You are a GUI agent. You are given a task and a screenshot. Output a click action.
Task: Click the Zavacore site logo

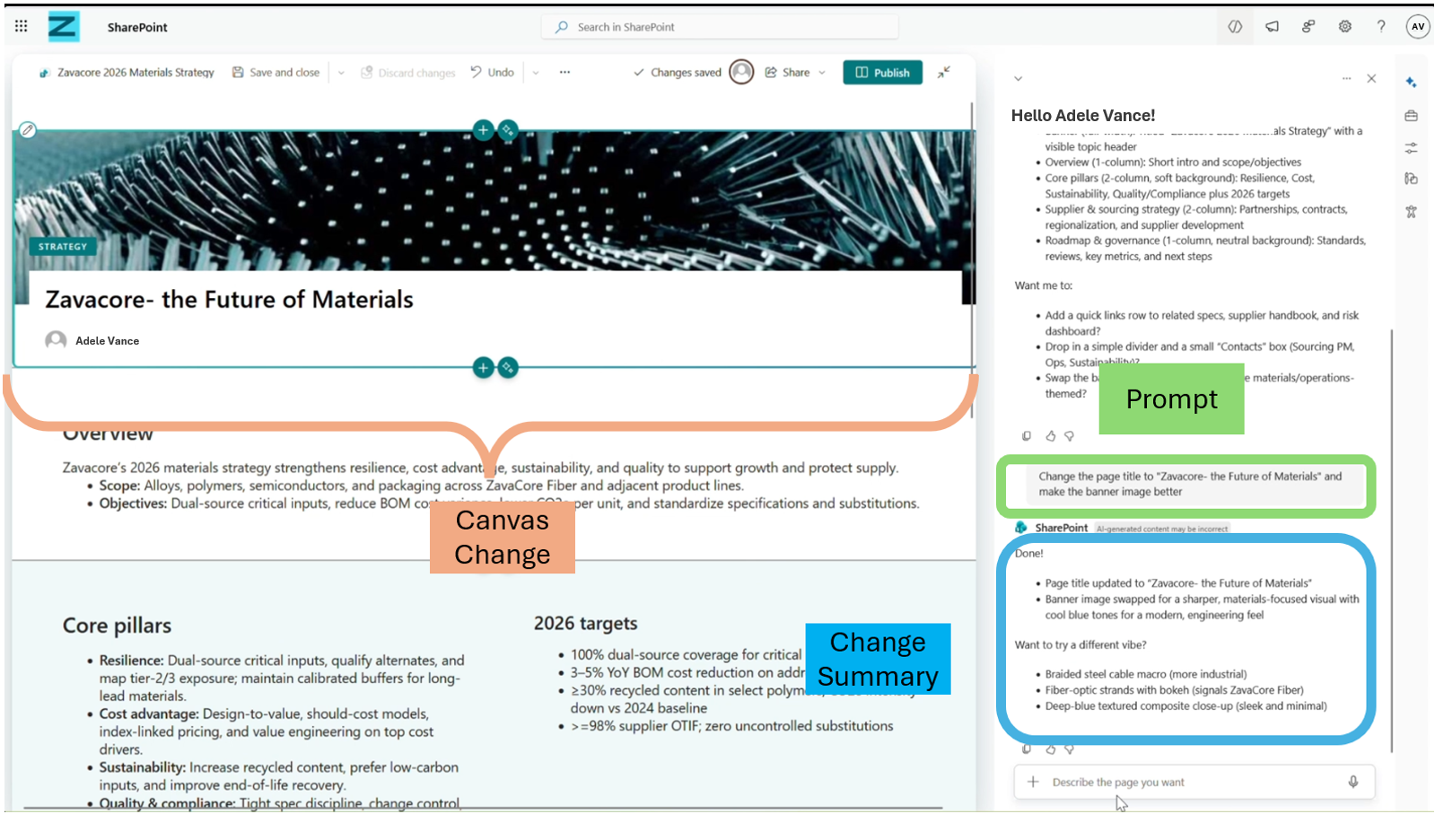click(63, 27)
